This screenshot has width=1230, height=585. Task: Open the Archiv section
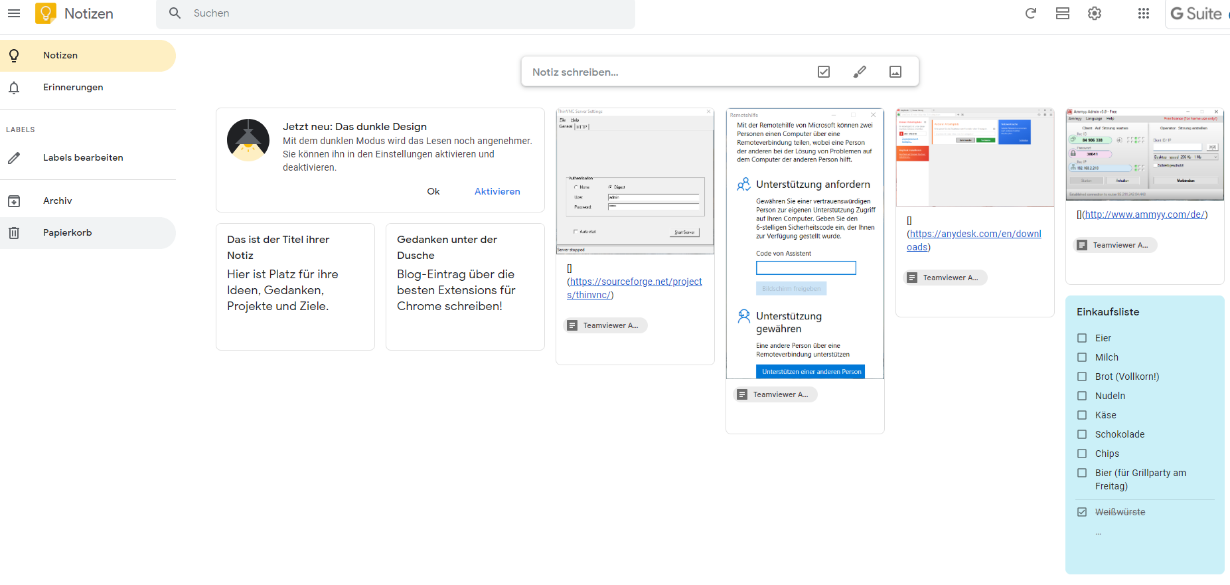click(x=88, y=201)
